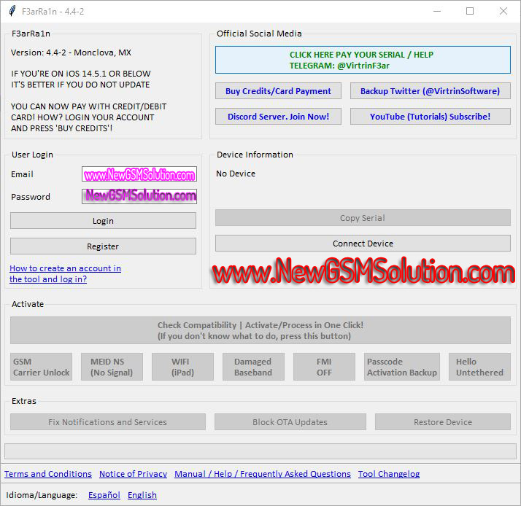Select MEID NS (No Signal)
The height and width of the screenshot is (506, 521).
tap(112, 367)
